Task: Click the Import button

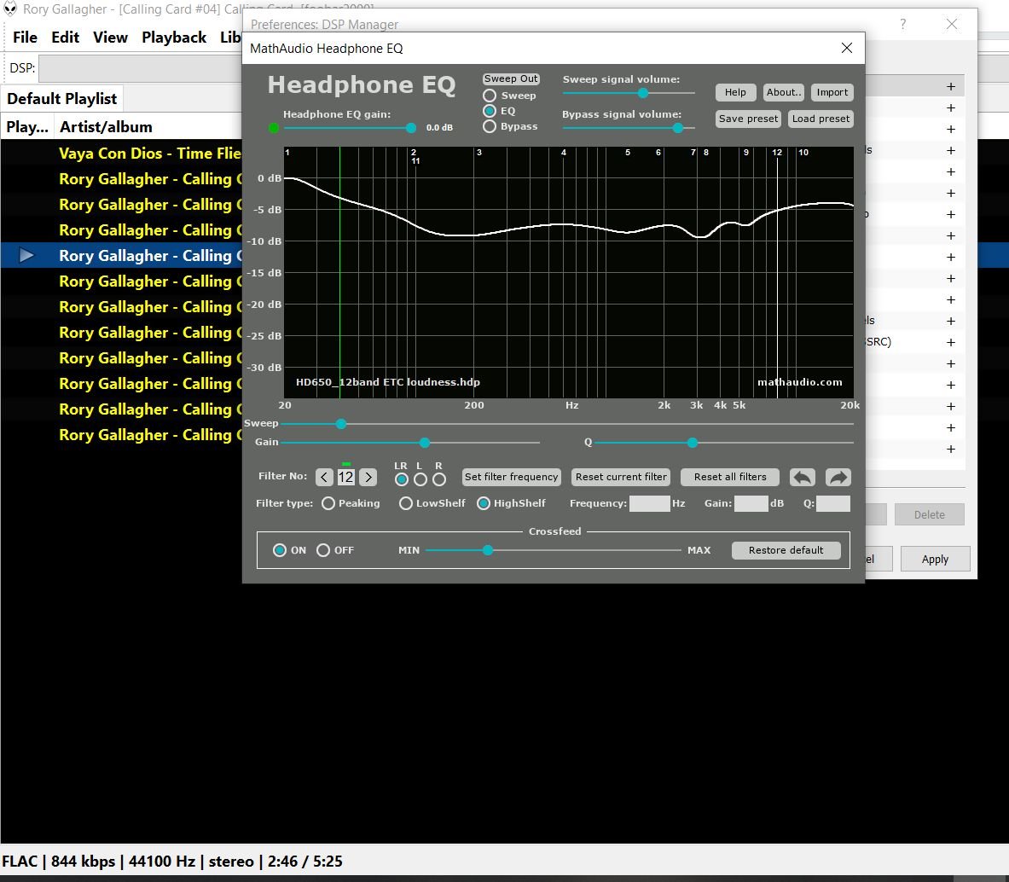Action: [x=832, y=93]
